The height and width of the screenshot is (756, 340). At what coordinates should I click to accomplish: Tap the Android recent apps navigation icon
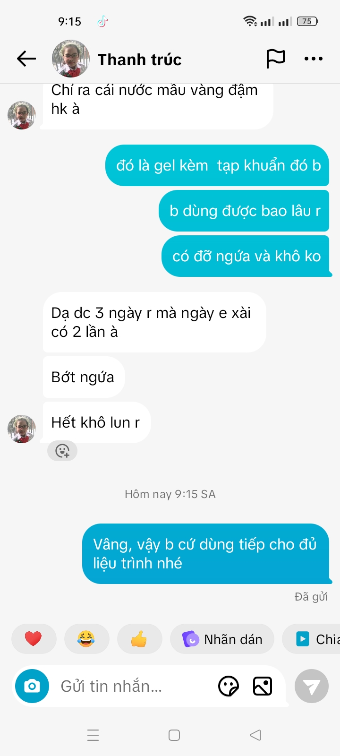93,735
